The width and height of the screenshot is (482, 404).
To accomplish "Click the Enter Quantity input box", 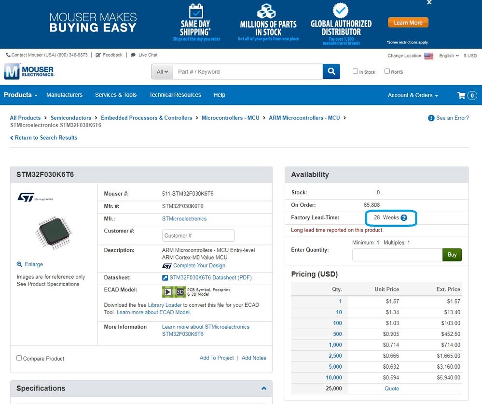I will (397, 255).
